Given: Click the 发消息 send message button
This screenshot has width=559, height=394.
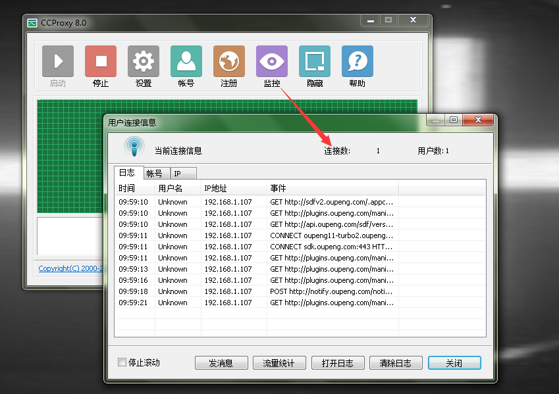Looking at the screenshot, I should 221,362.
